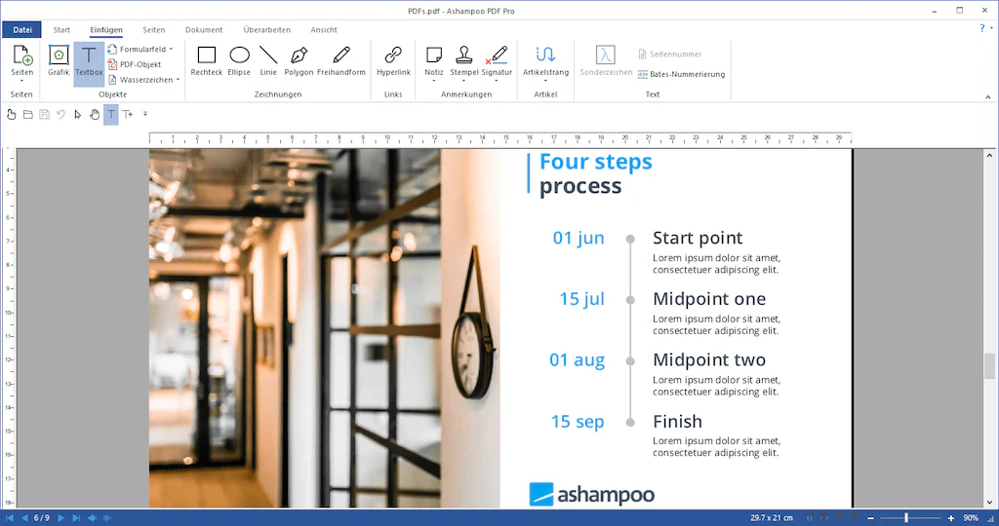Undo with the blue arrow icon
This screenshot has width=999, height=526.
(61, 115)
